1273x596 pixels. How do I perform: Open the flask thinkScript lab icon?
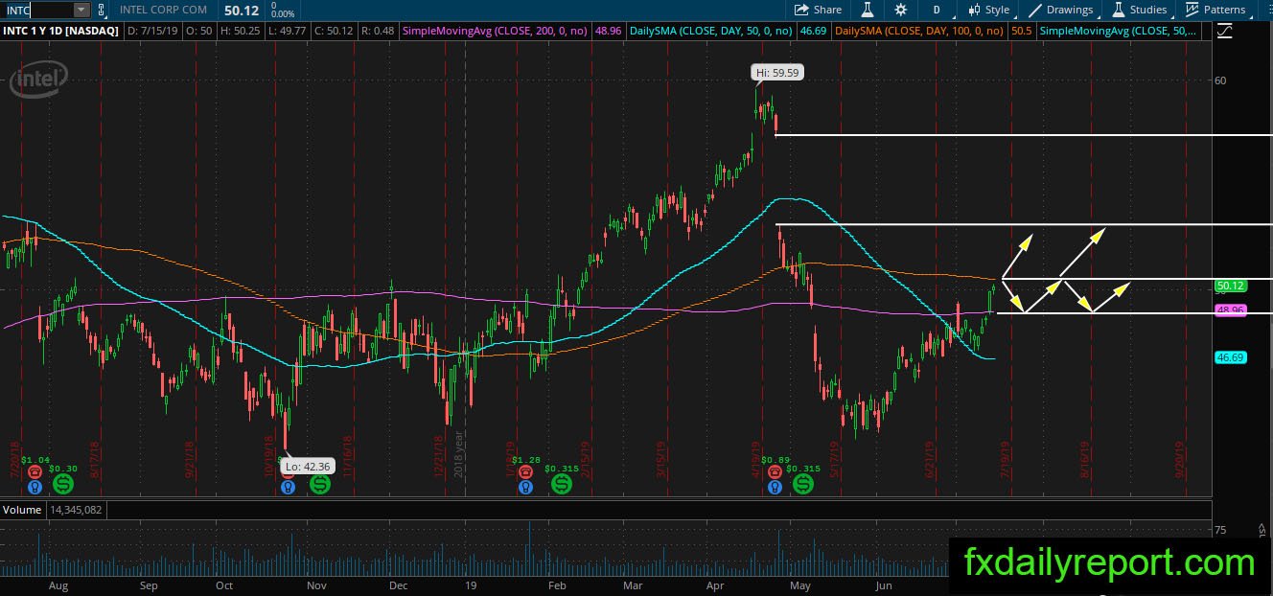click(x=868, y=10)
